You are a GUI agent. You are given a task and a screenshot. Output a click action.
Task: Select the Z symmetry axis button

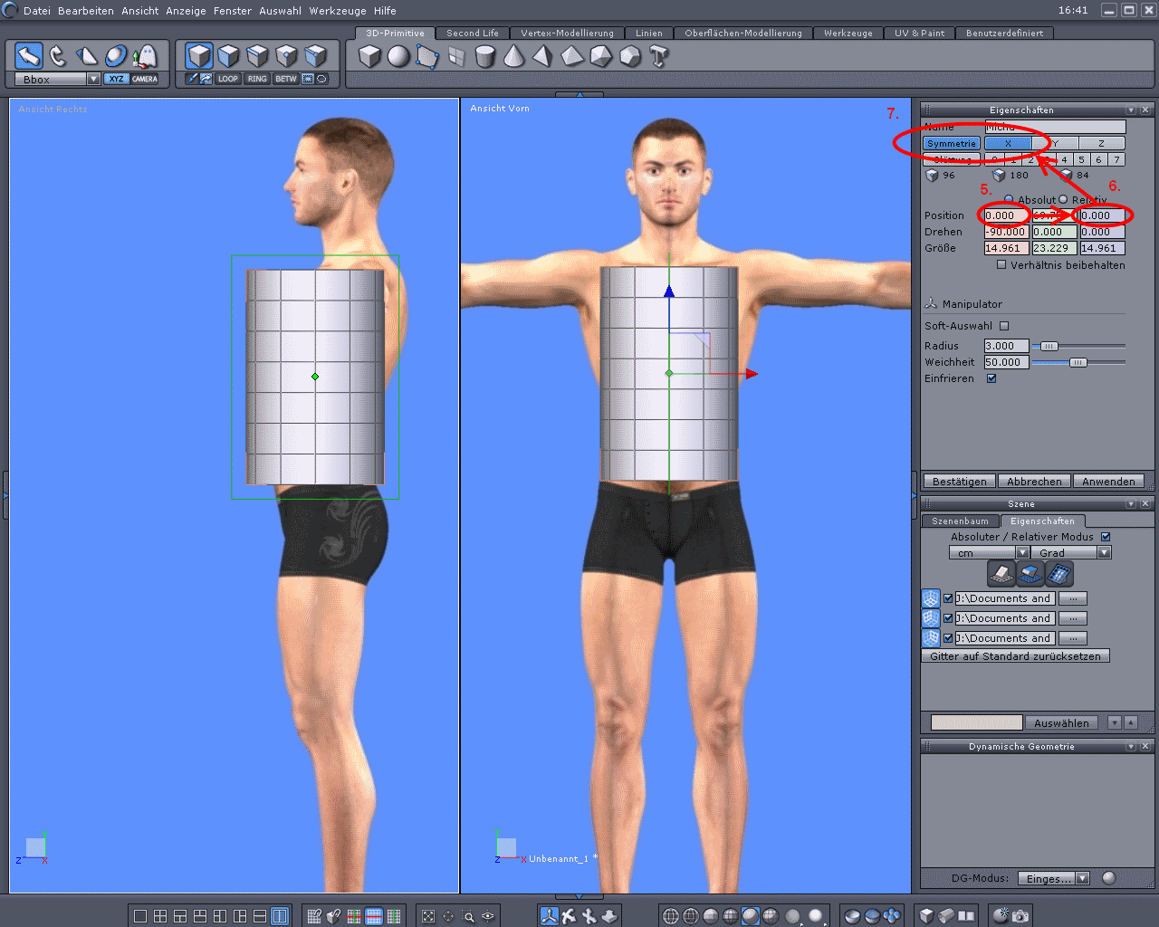coord(1101,143)
